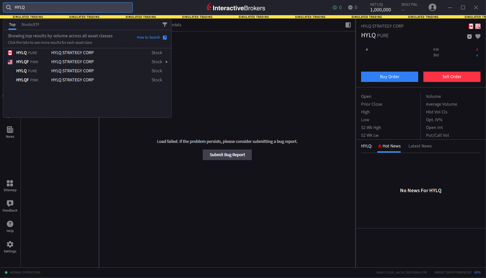Click the pink chart icon beside the flag

[478, 26]
